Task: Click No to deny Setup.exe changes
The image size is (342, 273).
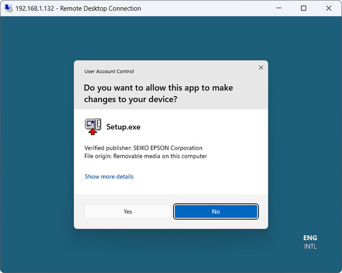Action: [x=216, y=211]
